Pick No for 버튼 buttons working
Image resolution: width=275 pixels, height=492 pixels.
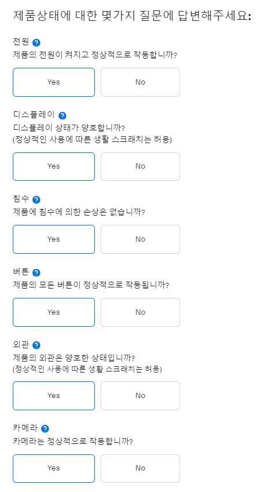tap(140, 312)
